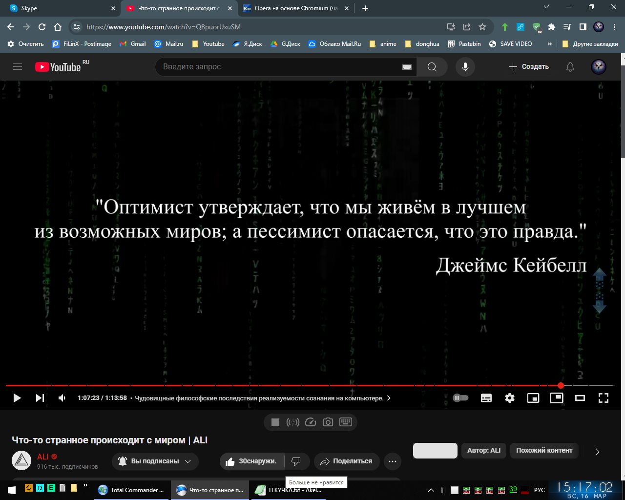
Task: Expand the chapter title in the player
Action: (263, 398)
